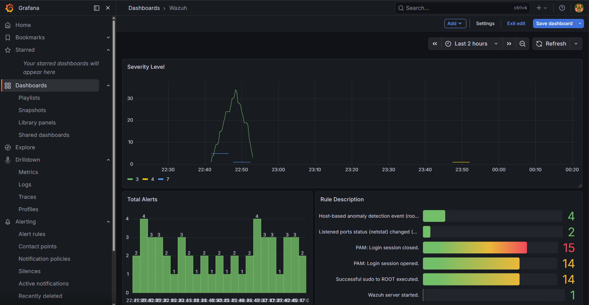This screenshot has width=589, height=305.
Task: Open Alert rules page
Action: 32,234
